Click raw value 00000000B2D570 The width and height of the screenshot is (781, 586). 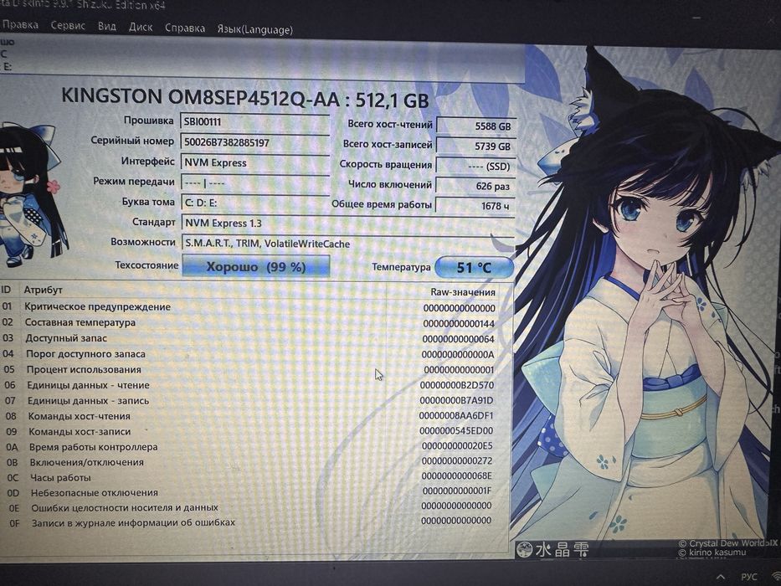[x=457, y=385]
